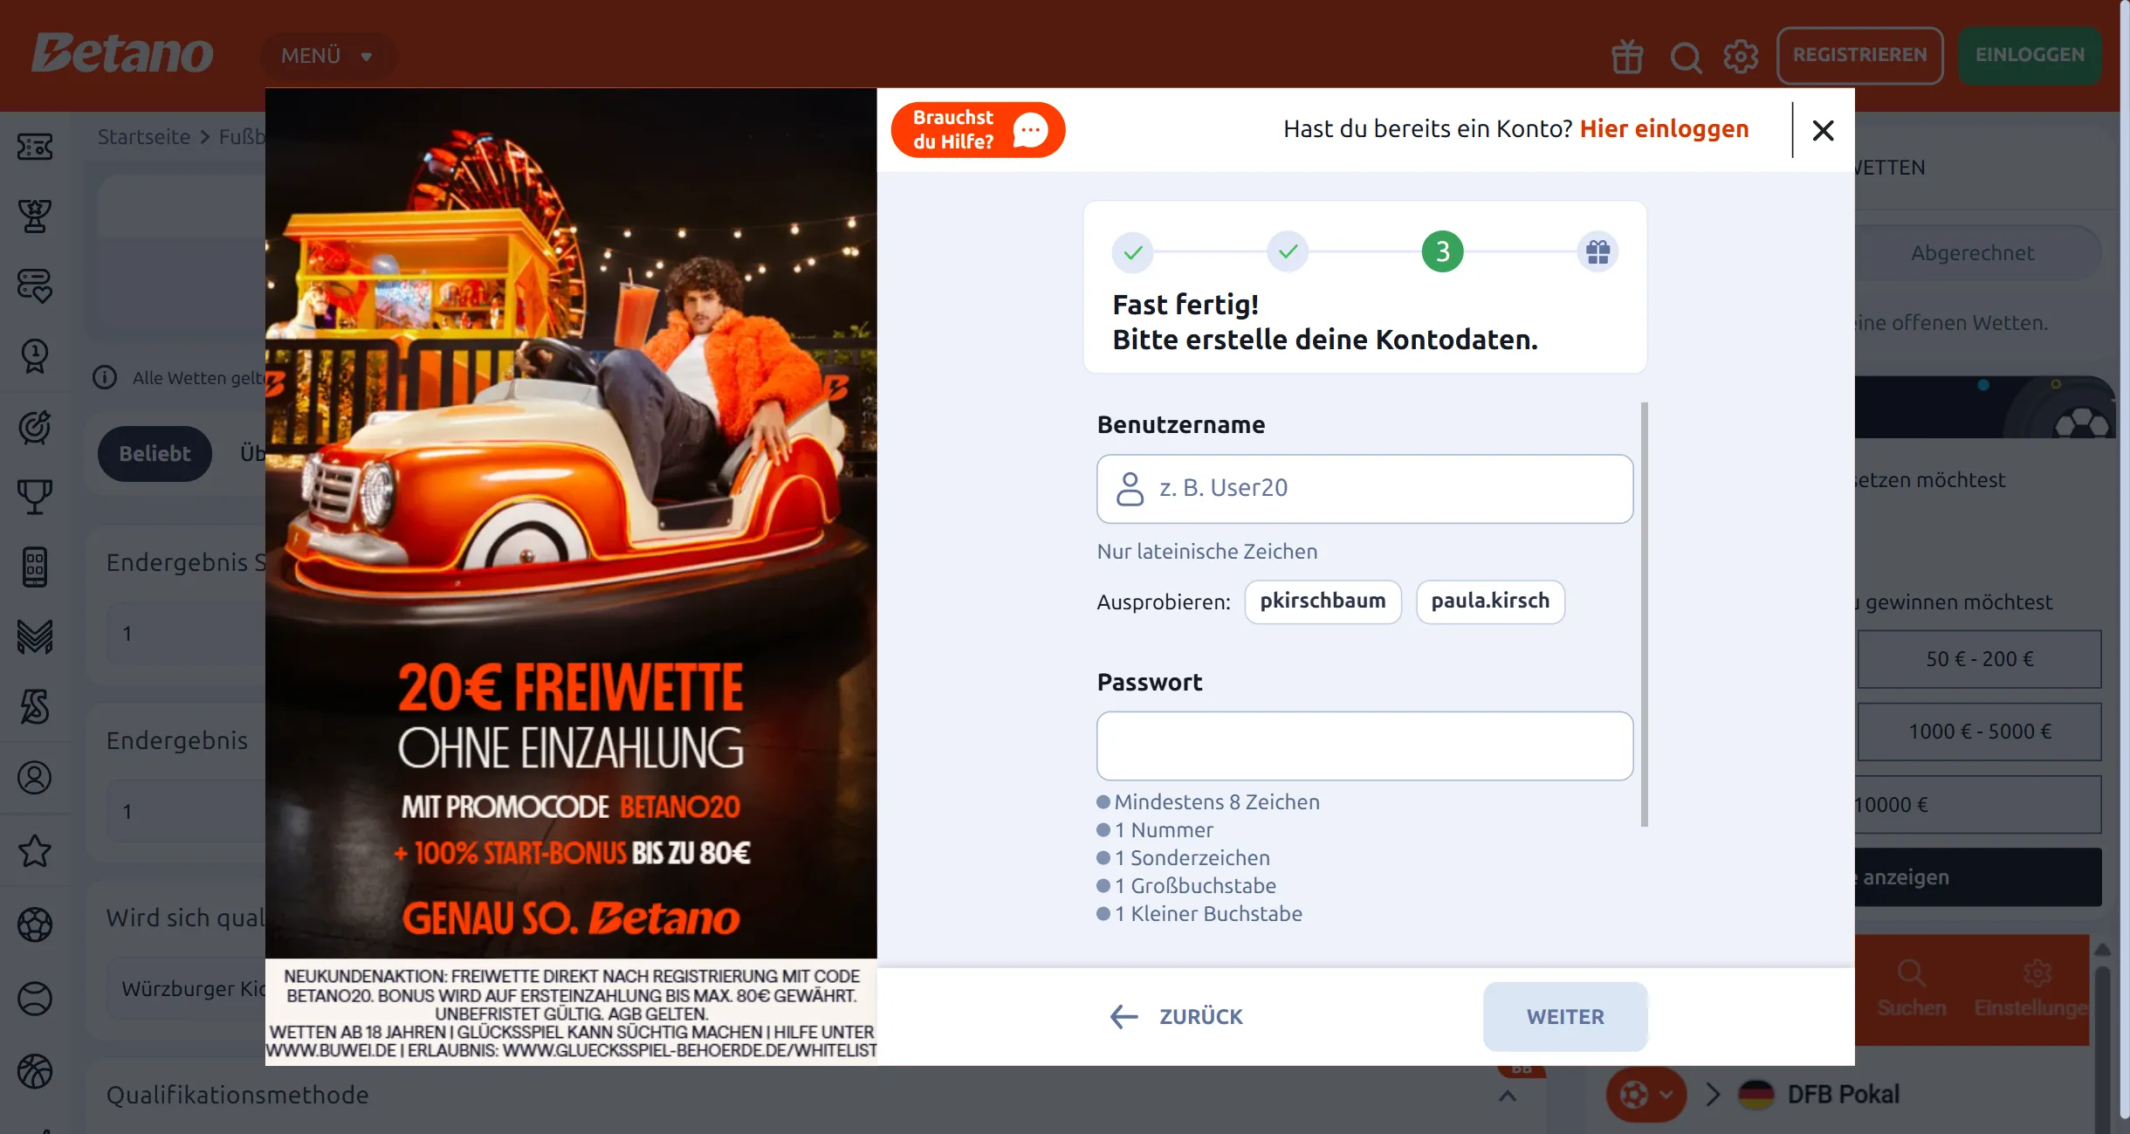Click the Nur lateinische Zeichen hint
This screenshot has width=2130, height=1134.
coord(1207,552)
